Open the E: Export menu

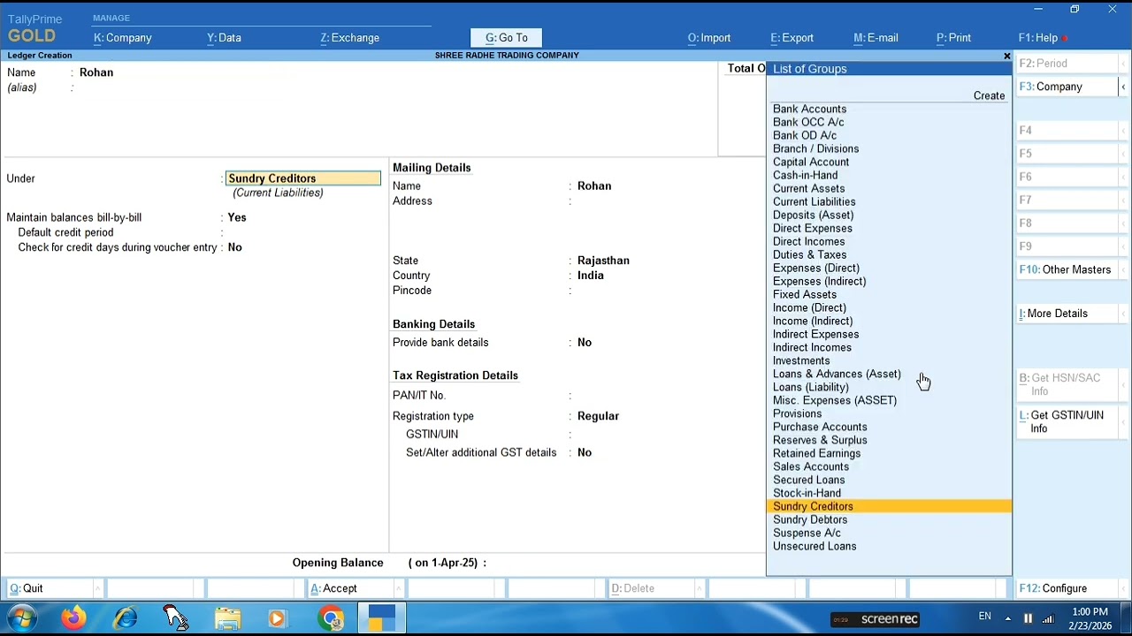tap(792, 38)
